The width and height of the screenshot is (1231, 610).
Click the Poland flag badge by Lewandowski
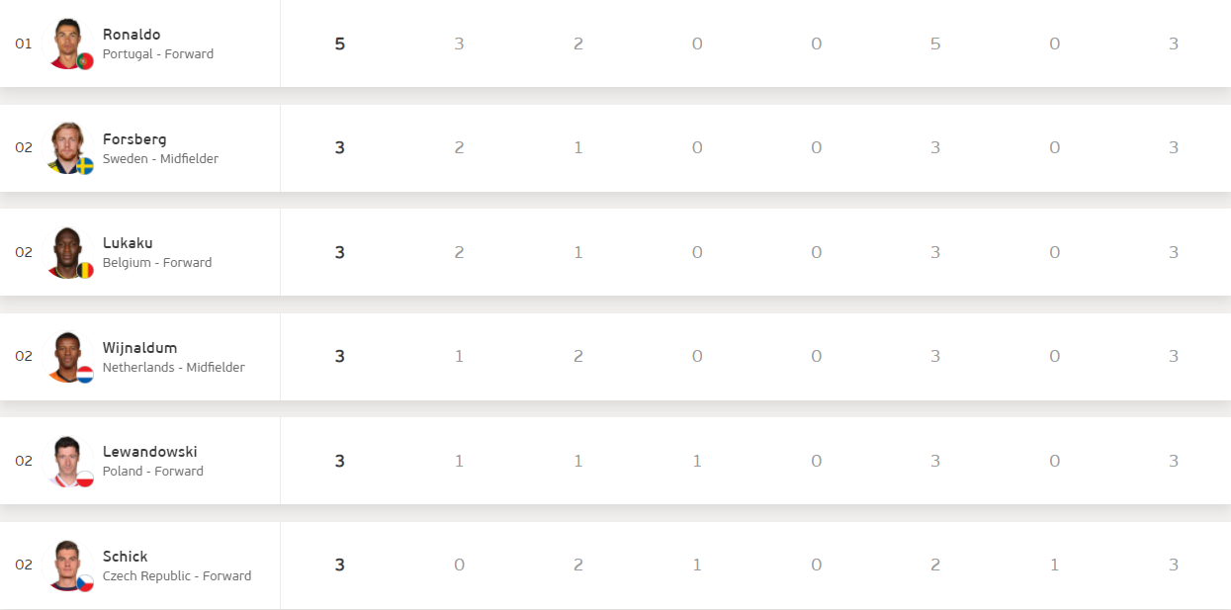pos(85,479)
